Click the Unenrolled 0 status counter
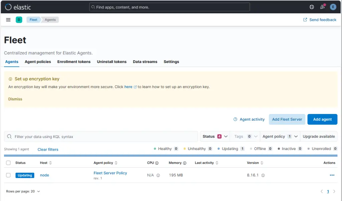Screen dimensions: 342x201 pos(322,149)
